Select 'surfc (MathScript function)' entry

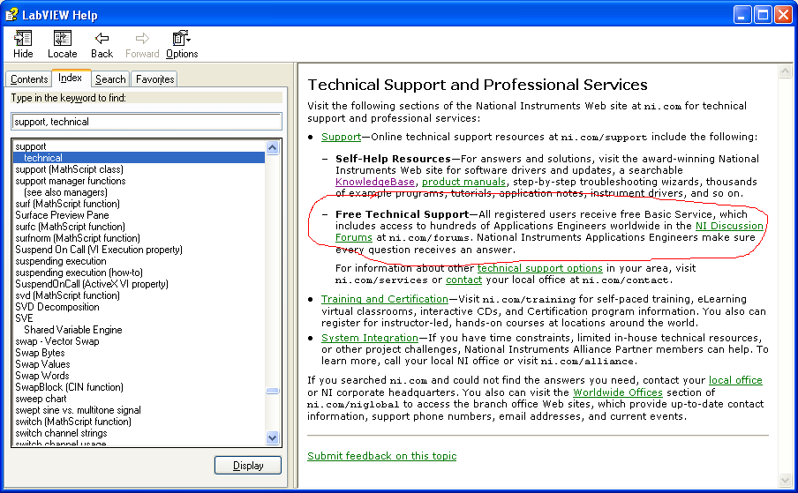point(70,227)
